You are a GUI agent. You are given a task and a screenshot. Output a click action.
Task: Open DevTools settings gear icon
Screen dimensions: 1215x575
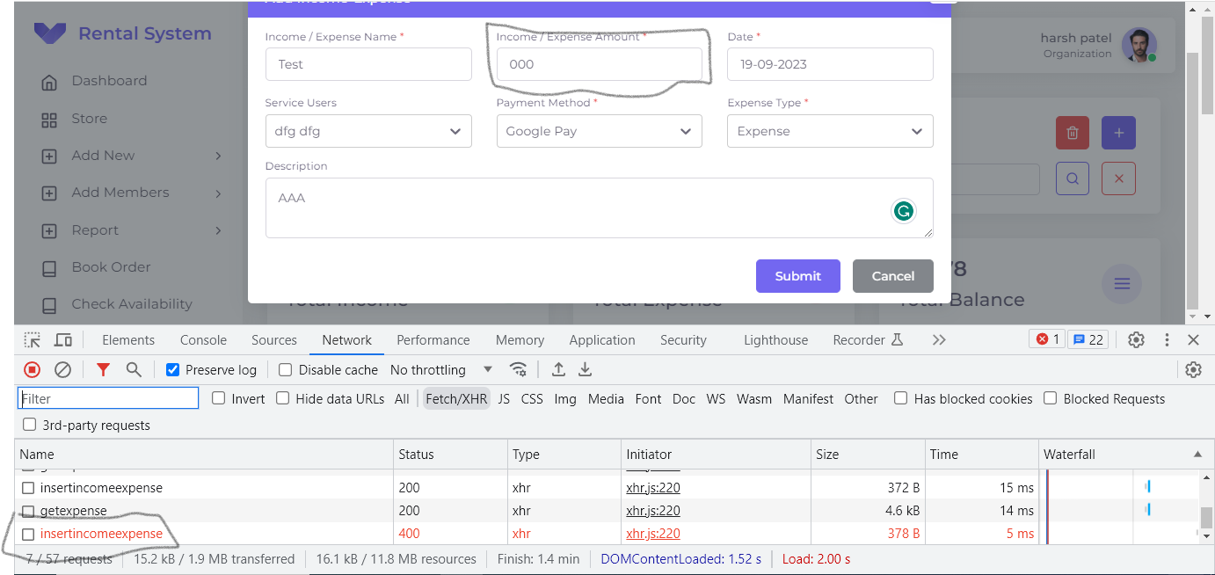point(1136,340)
